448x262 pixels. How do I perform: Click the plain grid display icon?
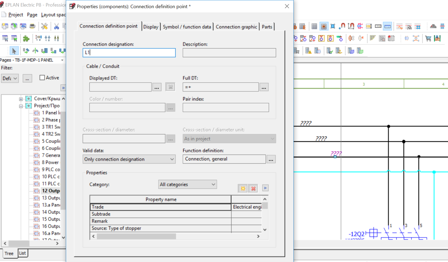314,27
